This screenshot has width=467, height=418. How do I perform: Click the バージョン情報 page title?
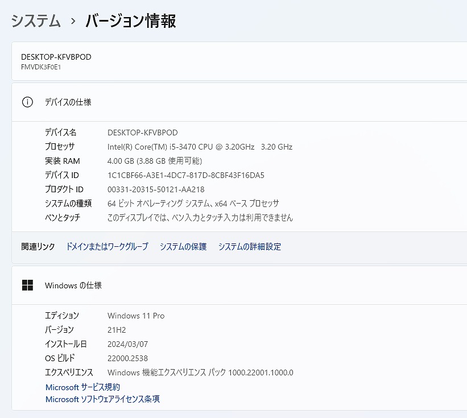130,21
